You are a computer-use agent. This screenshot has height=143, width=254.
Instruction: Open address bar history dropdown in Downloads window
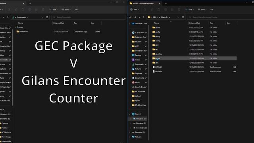point(42,17)
